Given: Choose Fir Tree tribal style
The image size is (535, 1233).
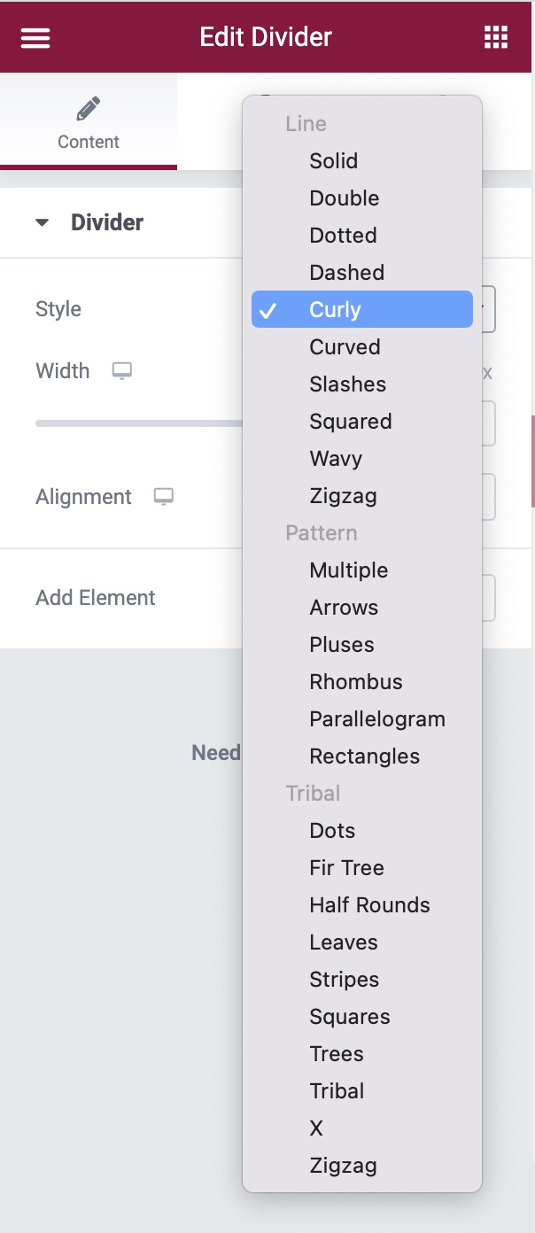Looking at the screenshot, I should click(x=346, y=868).
